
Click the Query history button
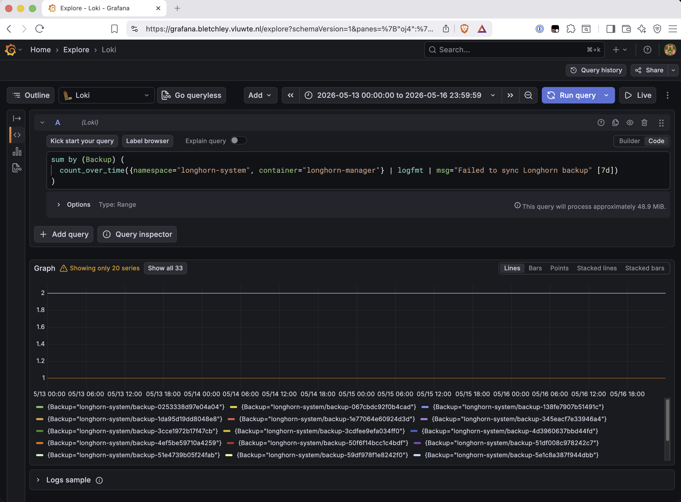[x=596, y=70]
